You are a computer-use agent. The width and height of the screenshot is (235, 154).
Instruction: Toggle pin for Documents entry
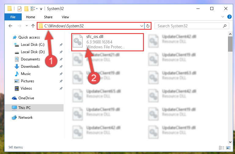tap(61, 59)
